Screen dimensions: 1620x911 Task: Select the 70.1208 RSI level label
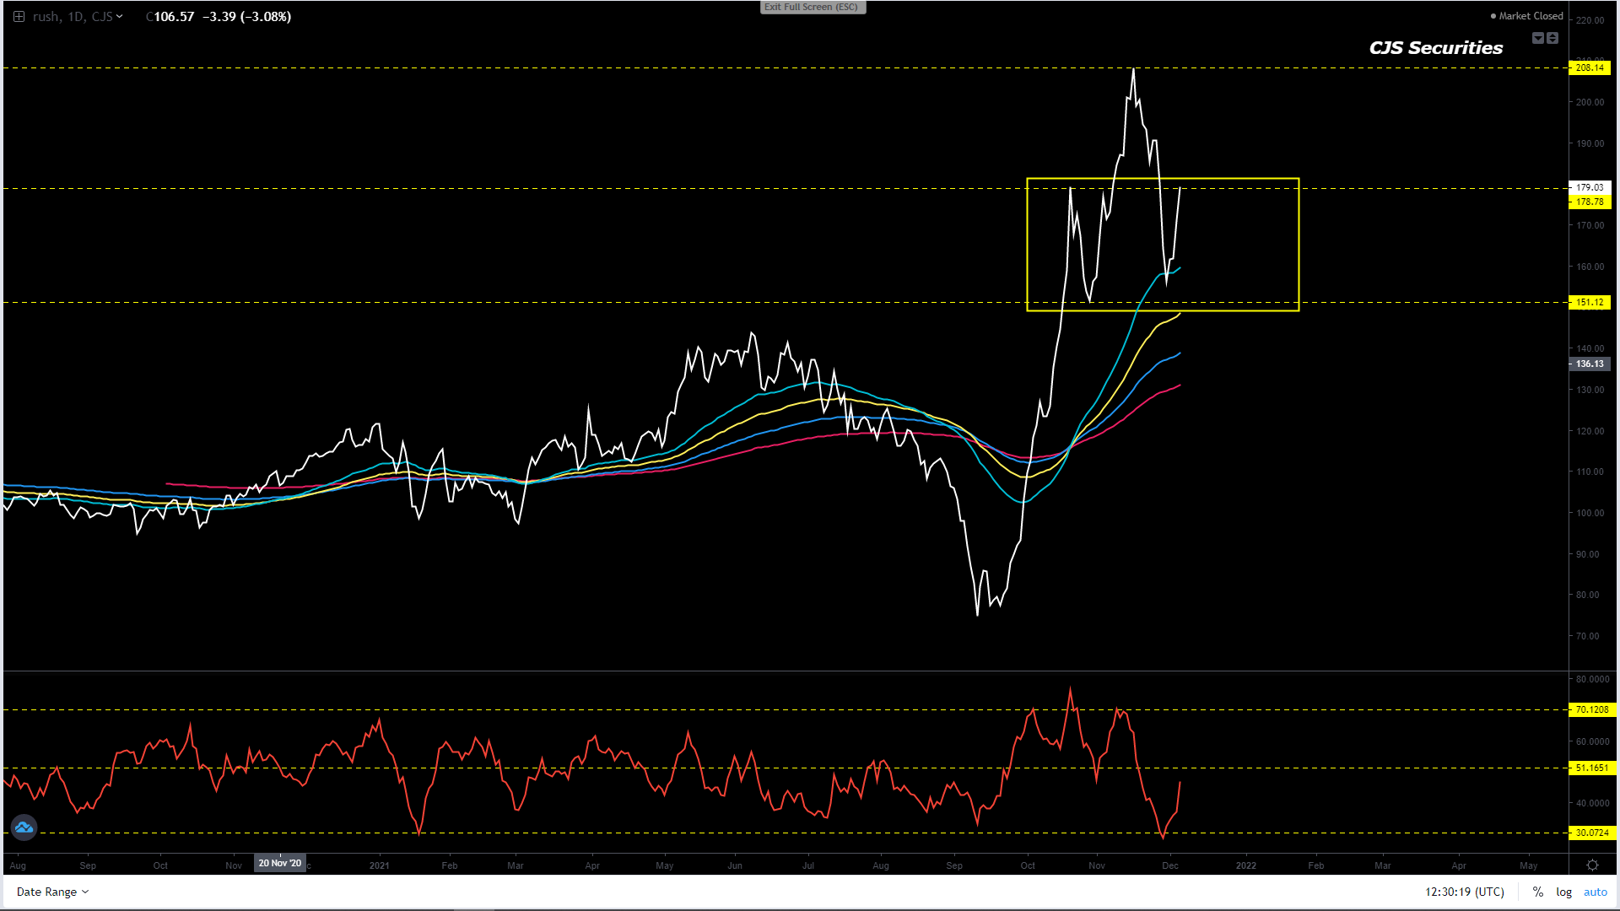[x=1591, y=709]
